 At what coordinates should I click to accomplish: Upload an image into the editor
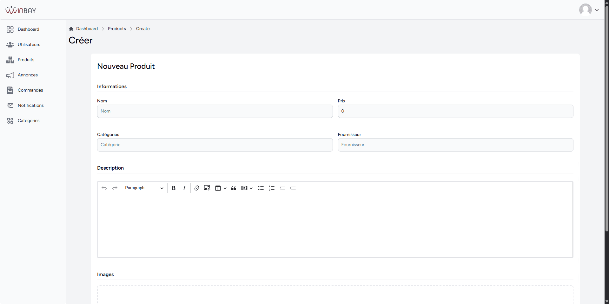pos(207,188)
